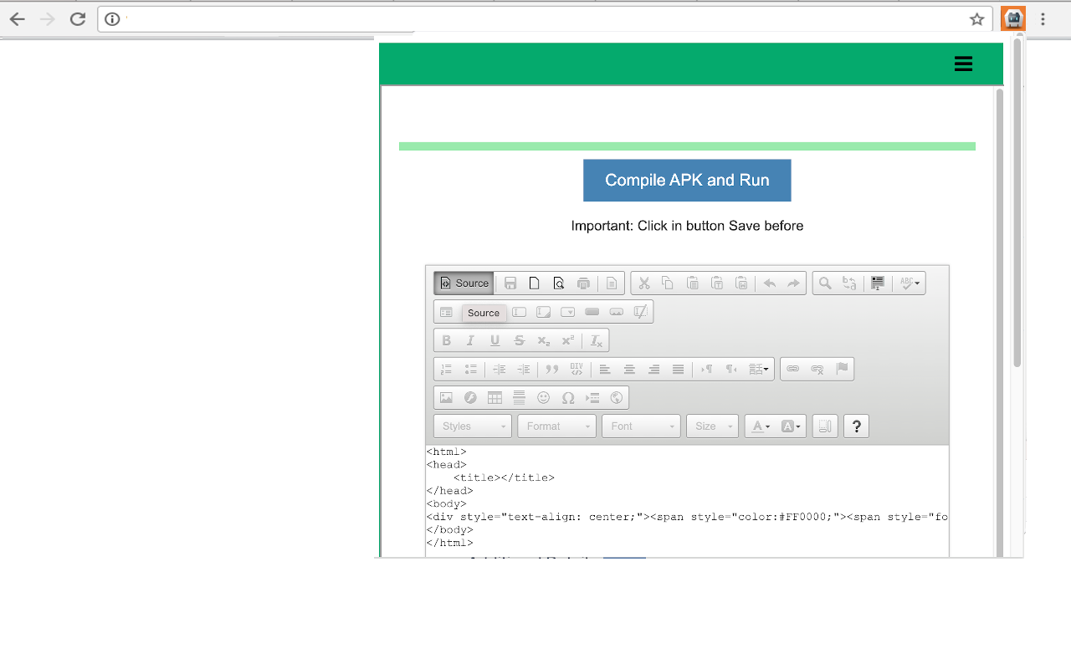Image resolution: width=1071 pixels, height=669 pixels.
Task: Toggle Superscript formatting
Action: point(568,340)
